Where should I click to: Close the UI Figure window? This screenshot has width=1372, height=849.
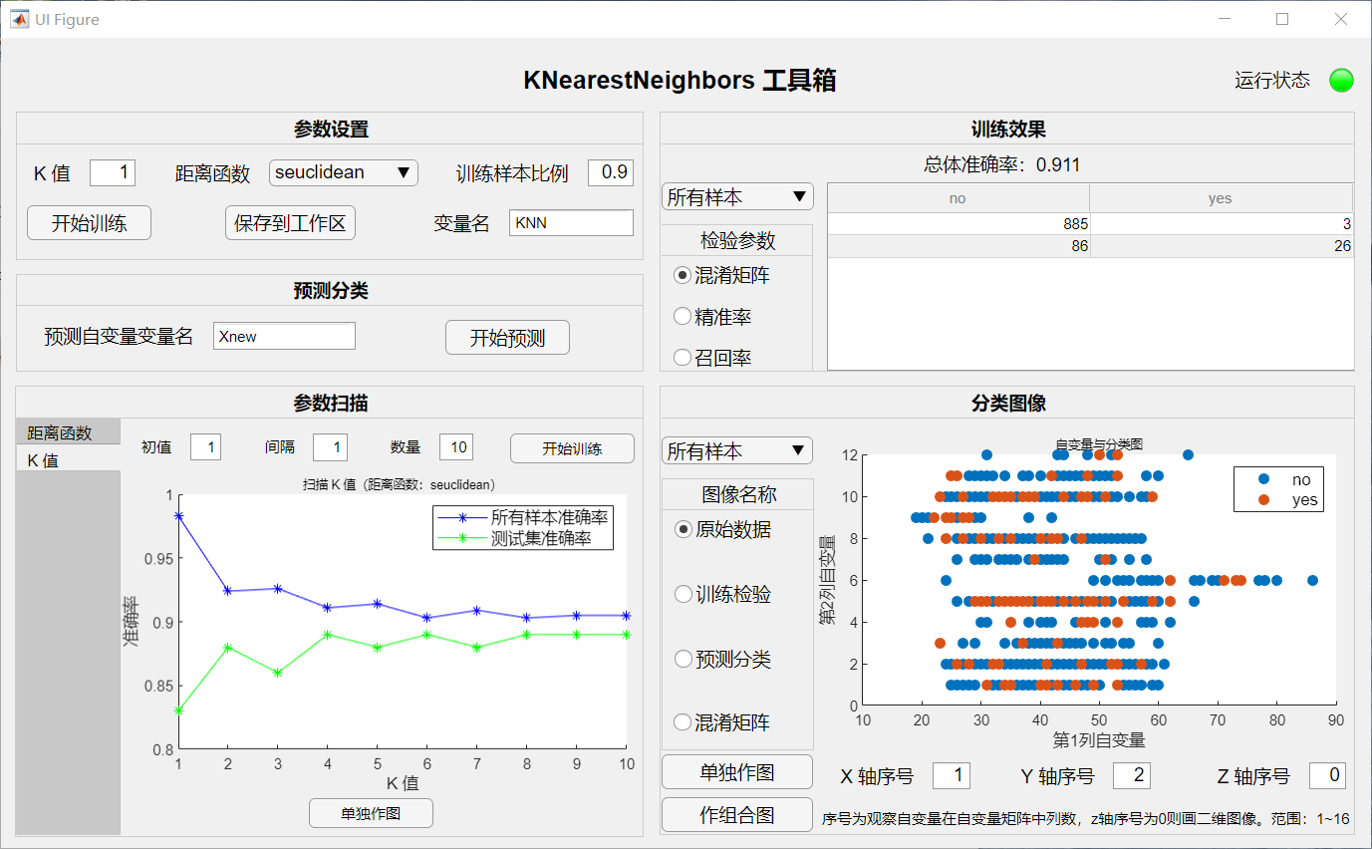click(1340, 19)
